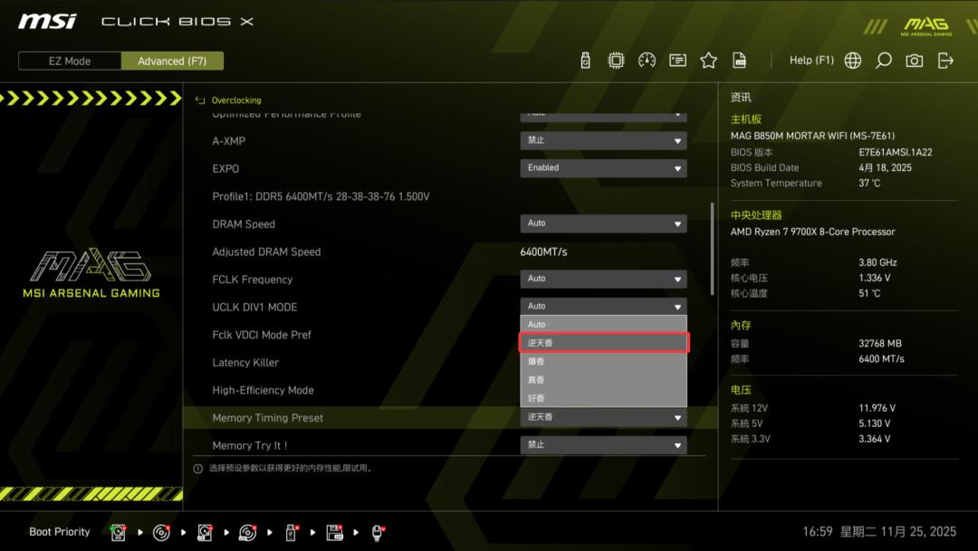Click the System Temperature 37 ℃ value

point(868,183)
